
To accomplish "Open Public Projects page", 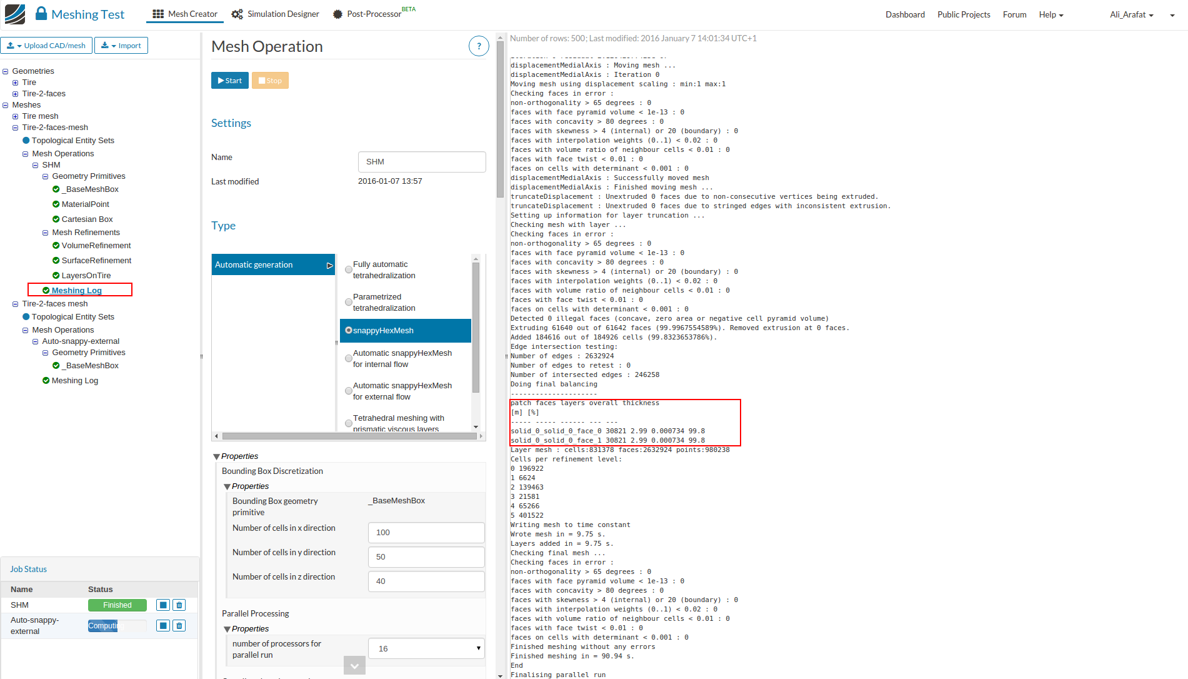I will [964, 14].
